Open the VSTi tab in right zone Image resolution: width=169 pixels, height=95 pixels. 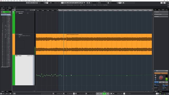pos(156,10)
